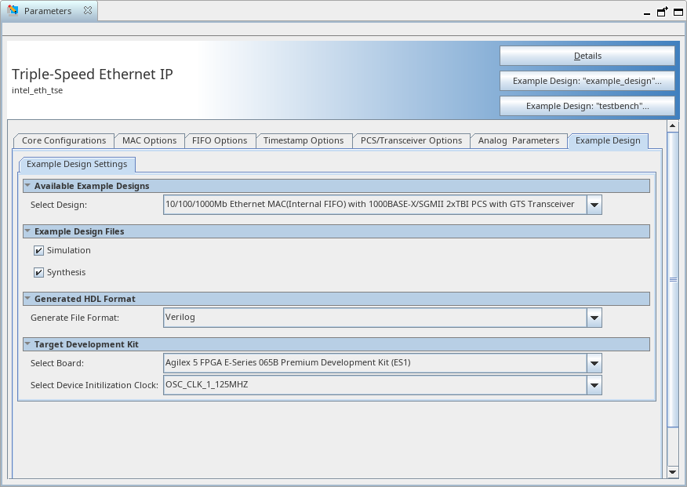Click the Agilex 5 board combo box

click(375, 363)
